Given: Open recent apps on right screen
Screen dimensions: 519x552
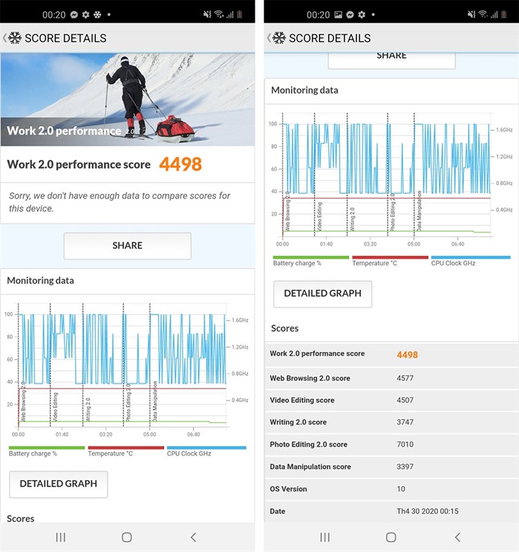Looking at the screenshot, I should coord(324,538).
